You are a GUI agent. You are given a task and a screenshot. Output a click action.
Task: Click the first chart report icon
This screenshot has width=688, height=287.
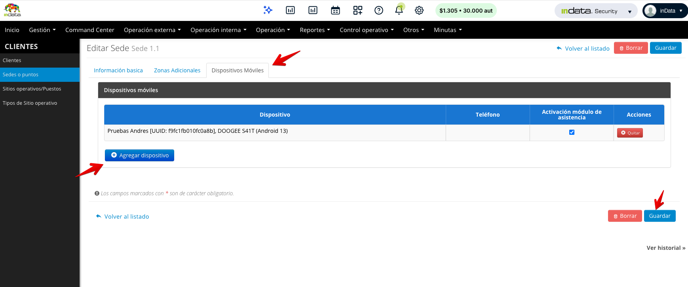coord(290,10)
